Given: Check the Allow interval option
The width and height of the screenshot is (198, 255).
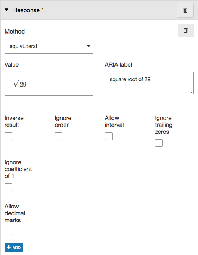Looking at the screenshot, I should pos(109,136).
